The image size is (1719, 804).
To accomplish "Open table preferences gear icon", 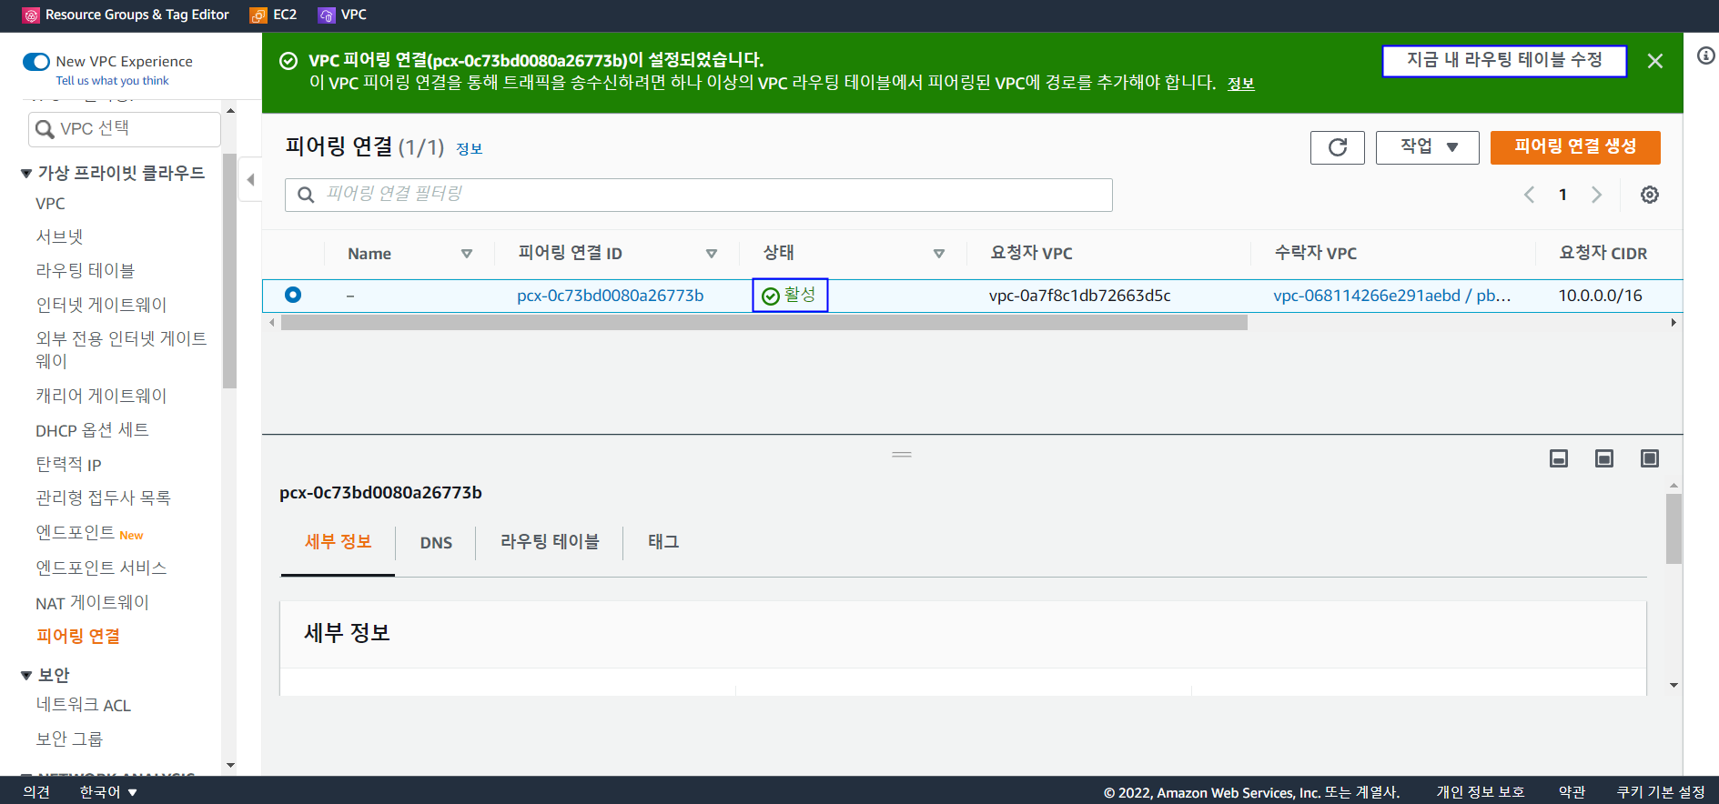I will (1649, 195).
